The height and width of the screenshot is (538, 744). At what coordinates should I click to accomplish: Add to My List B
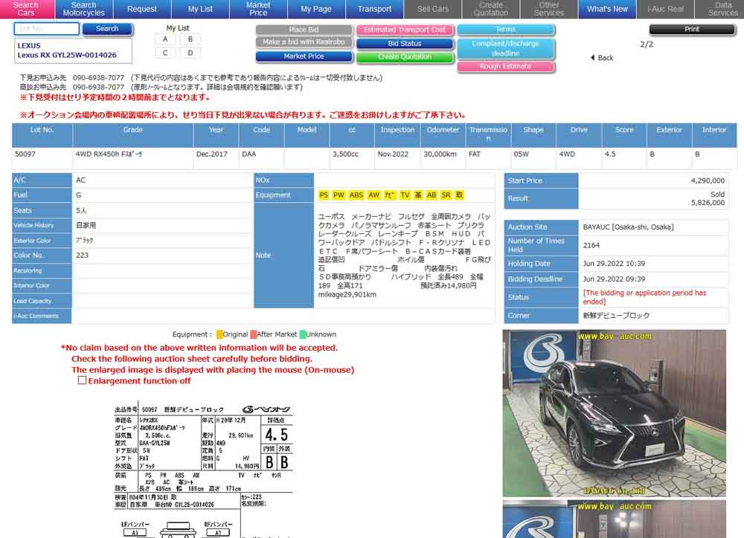coord(190,39)
